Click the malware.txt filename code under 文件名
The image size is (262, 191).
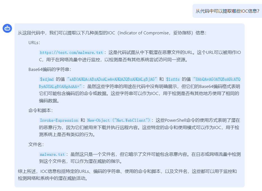(x=52, y=154)
